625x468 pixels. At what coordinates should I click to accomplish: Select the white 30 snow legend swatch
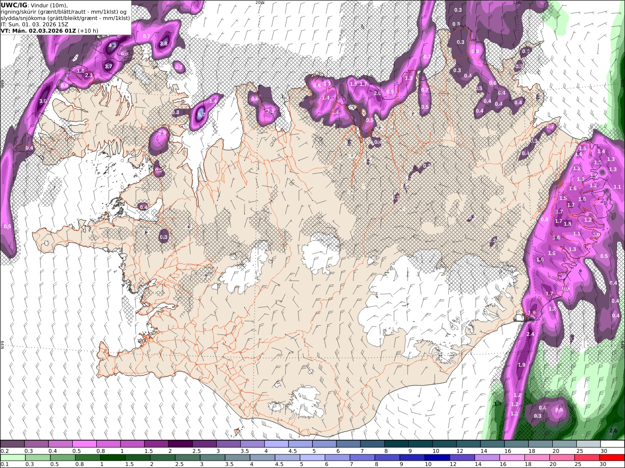pos(612,444)
